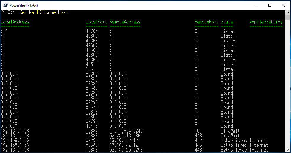This screenshot has height=153, width=291.
Task: Click the PowerShell 7 (x64) title text
Action: (x=24, y=5)
